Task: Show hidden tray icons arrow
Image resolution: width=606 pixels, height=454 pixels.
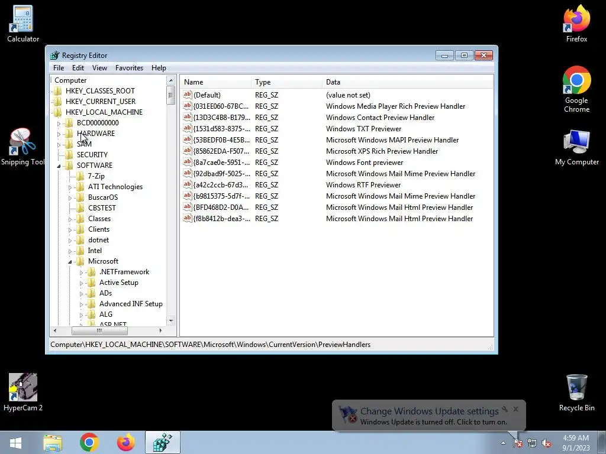Action: (x=503, y=443)
